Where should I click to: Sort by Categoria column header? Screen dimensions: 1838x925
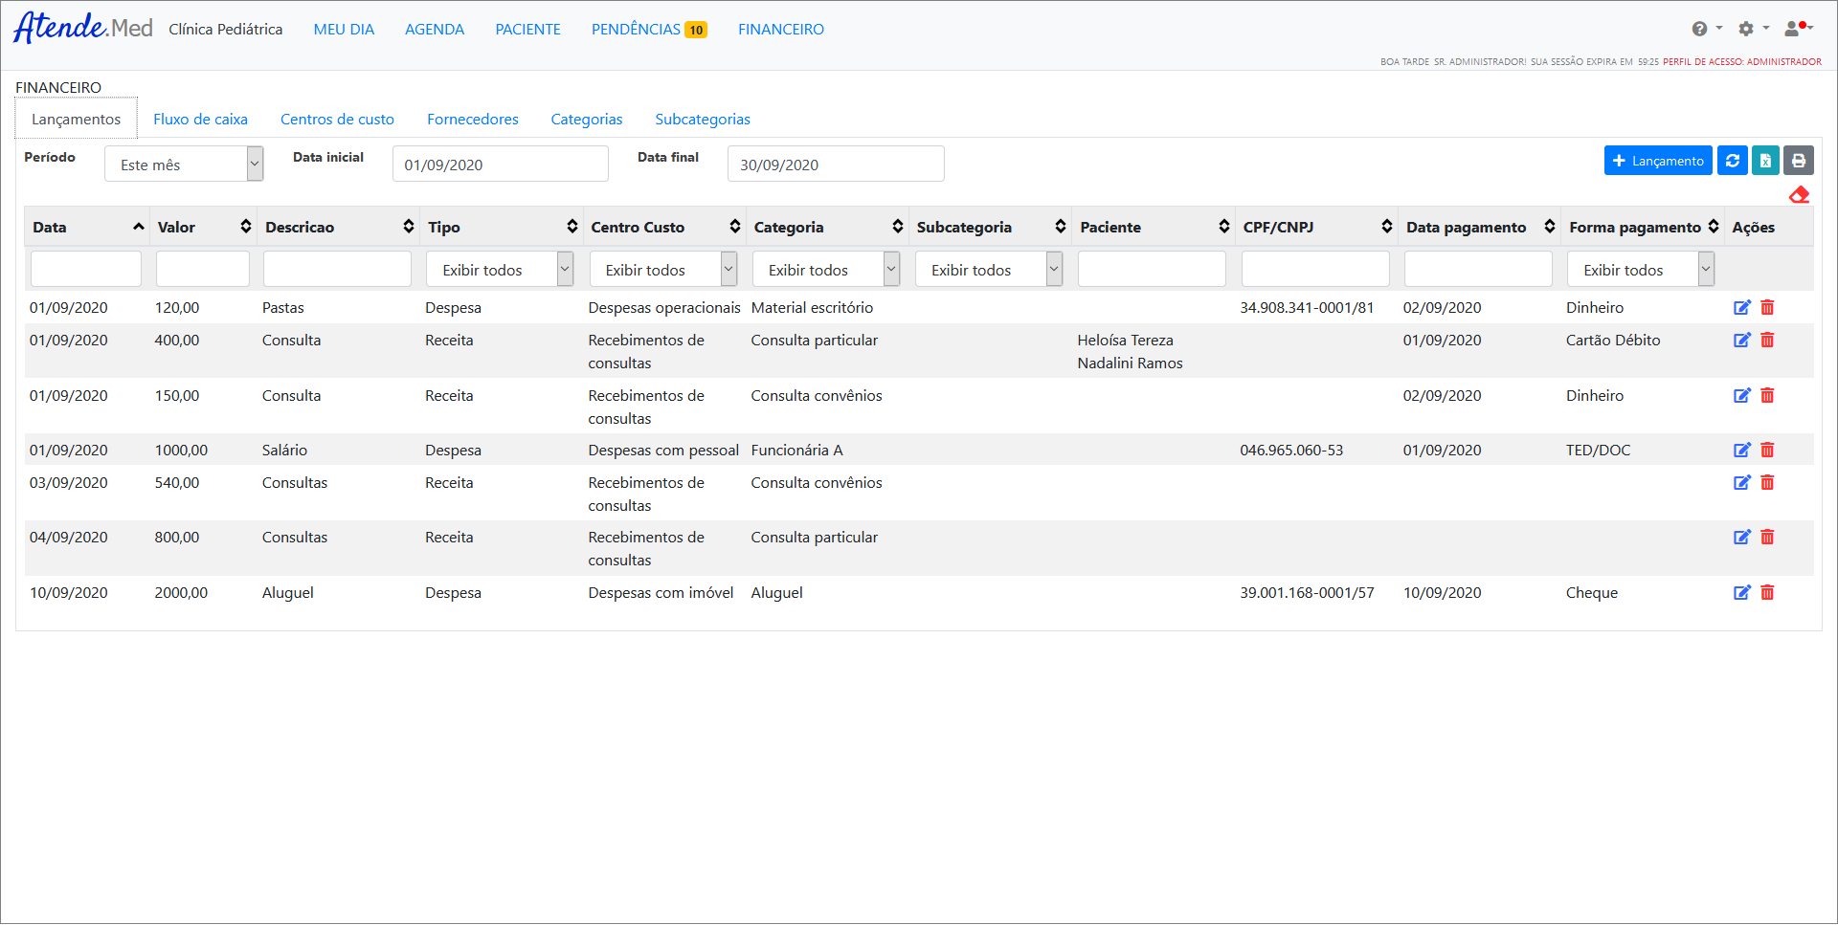[x=828, y=227]
